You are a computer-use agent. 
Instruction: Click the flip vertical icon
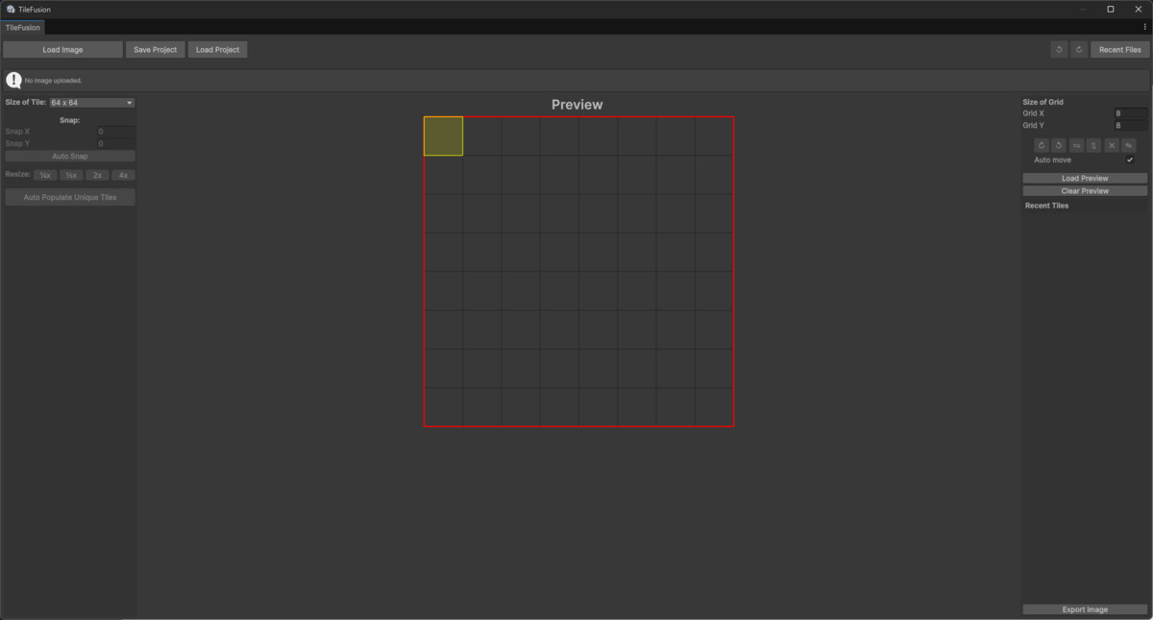(x=1093, y=145)
